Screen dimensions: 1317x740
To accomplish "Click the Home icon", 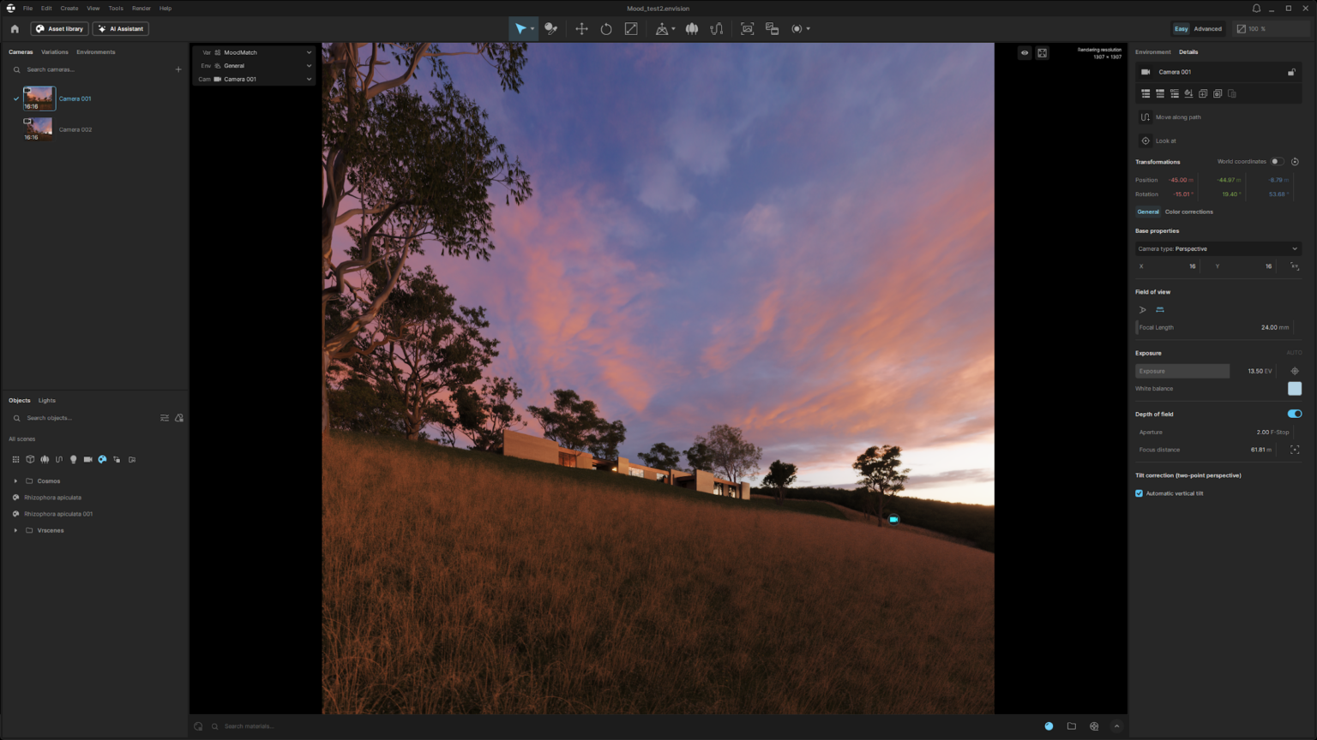I will pos(15,28).
